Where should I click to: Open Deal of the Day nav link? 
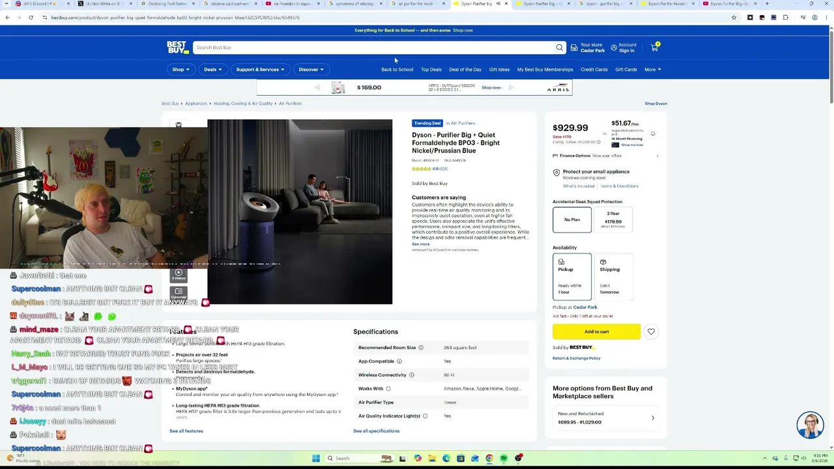click(465, 70)
